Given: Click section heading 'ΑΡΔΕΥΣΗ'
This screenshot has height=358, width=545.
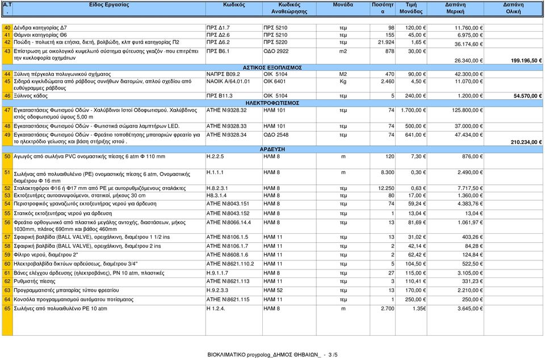Looking at the screenshot, I should pos(272,149).
